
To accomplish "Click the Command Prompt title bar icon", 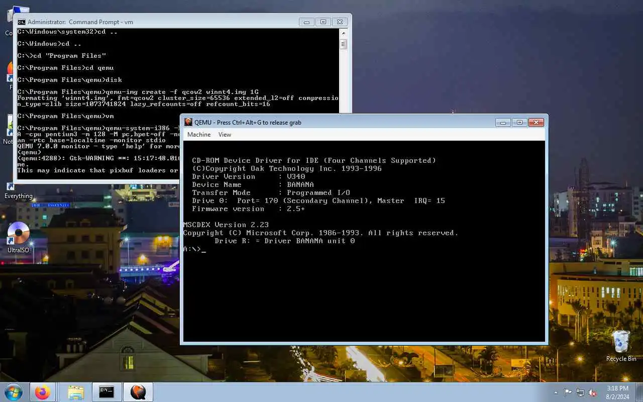I will (x=22, y=22).
